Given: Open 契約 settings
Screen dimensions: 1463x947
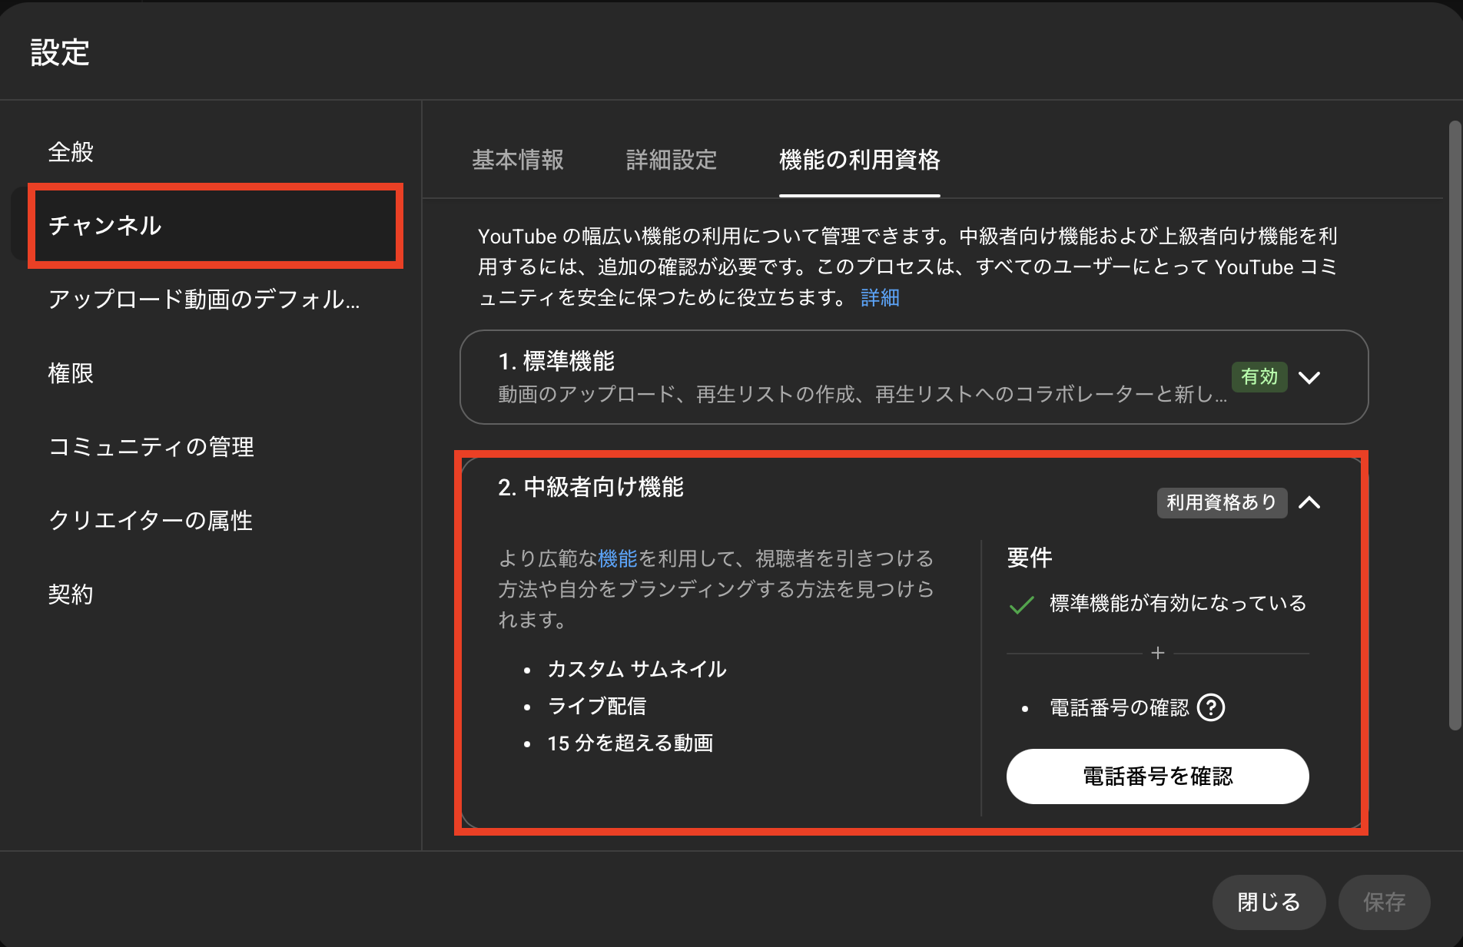Looking at the screenshot, I should point(71,594).
